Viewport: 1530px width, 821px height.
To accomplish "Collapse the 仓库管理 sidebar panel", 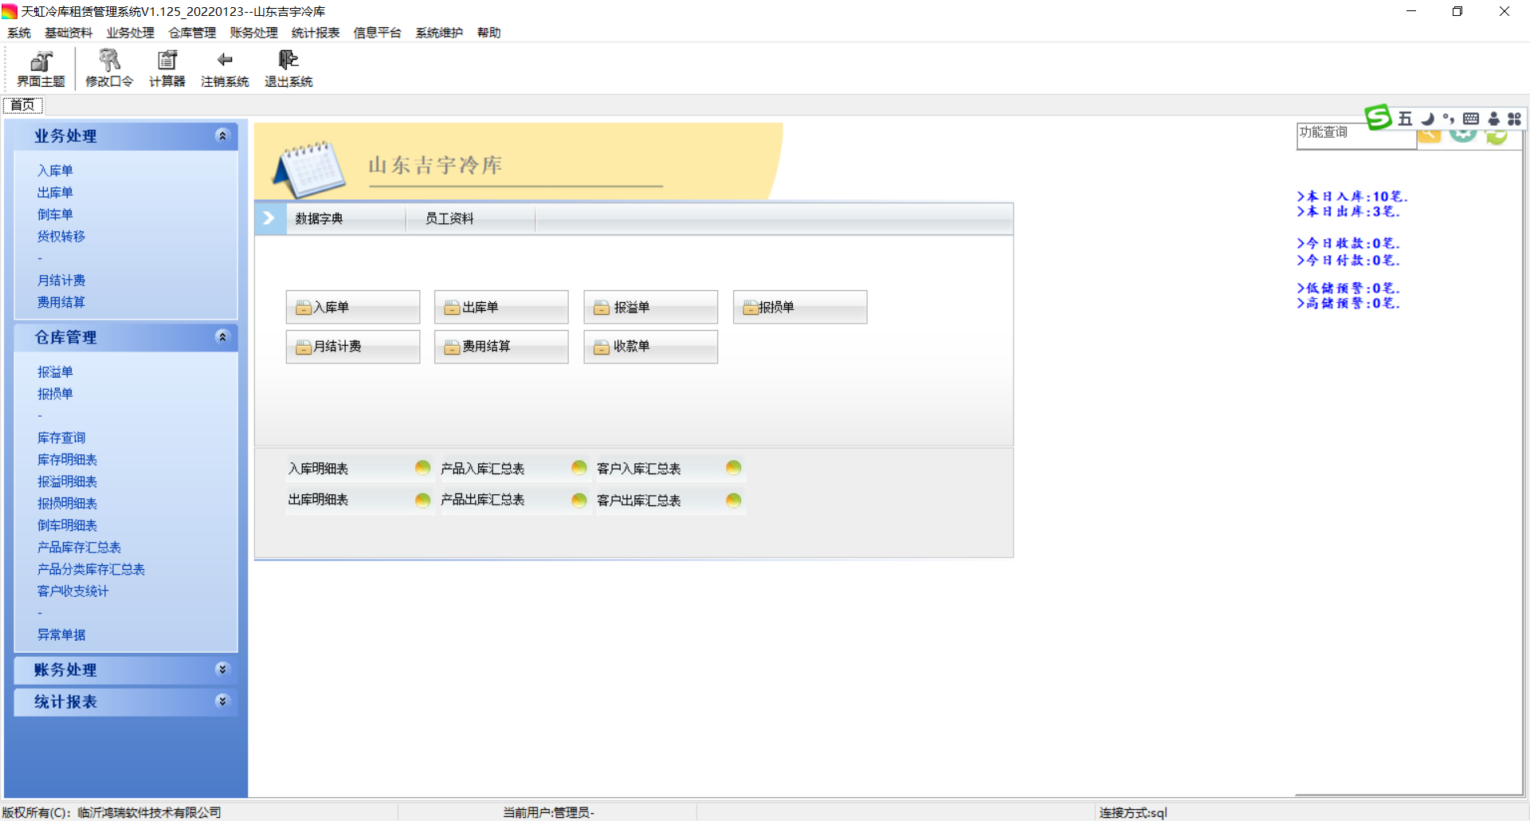I will (x=222, y=337).
